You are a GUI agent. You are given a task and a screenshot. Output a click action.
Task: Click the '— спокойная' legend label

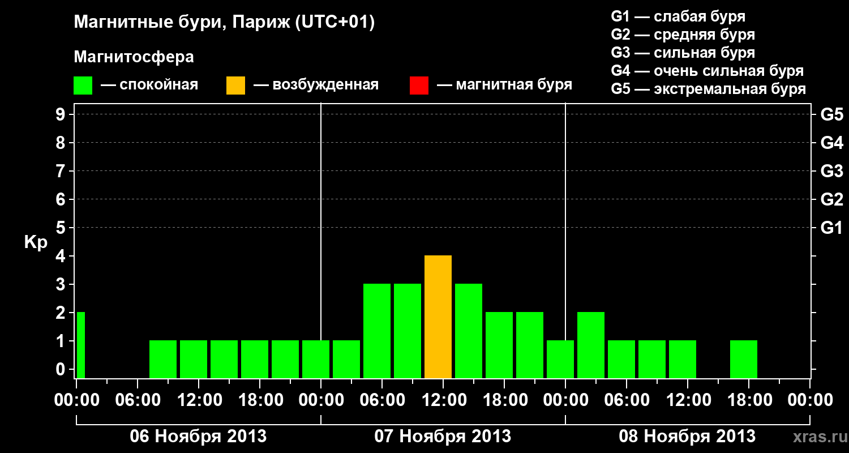pyautogui.click(x=149, y=86)
